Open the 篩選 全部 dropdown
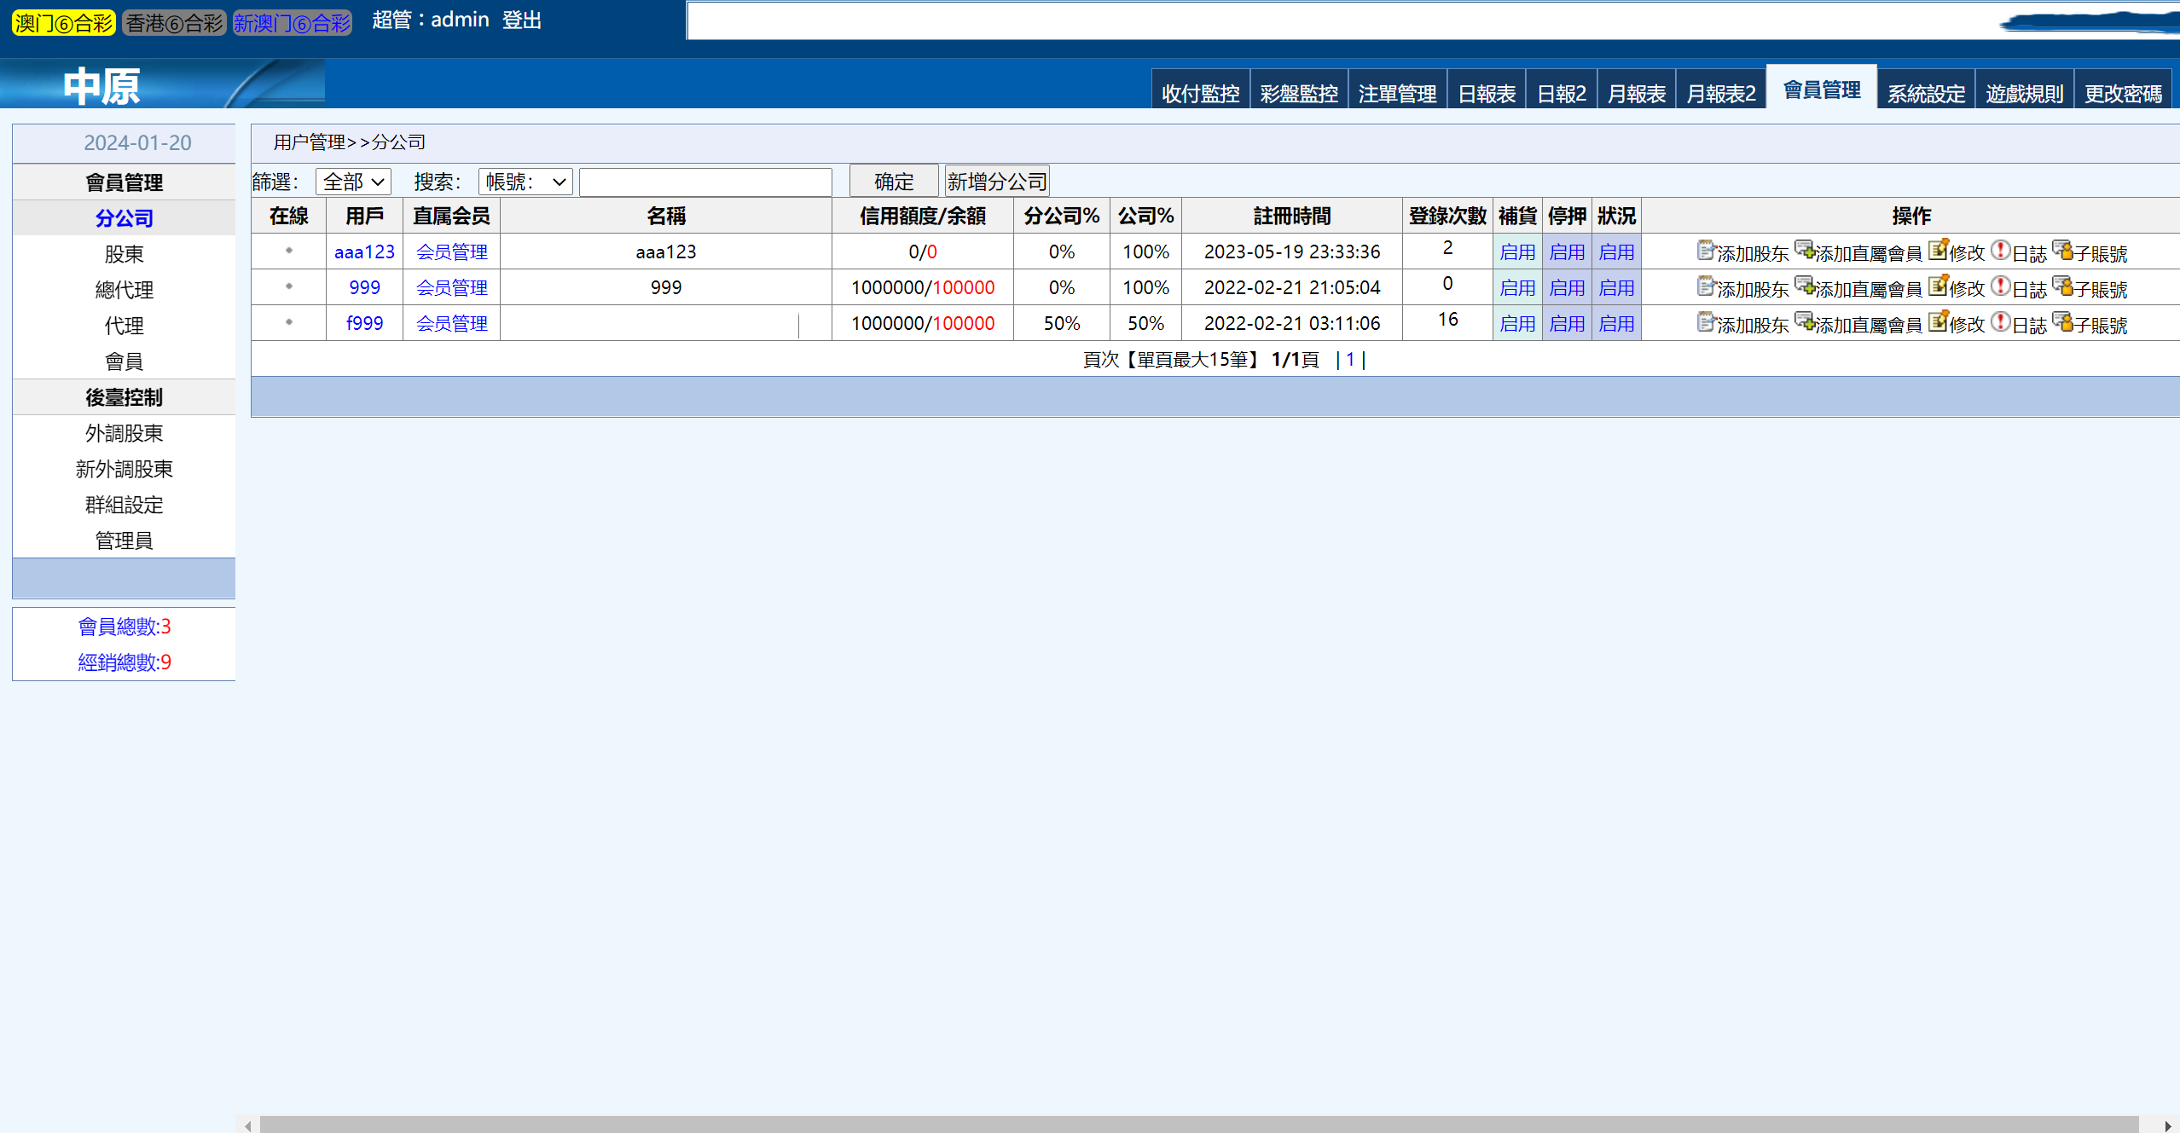This screenshot has height=1133, width=2180. [x=353, y=182]
